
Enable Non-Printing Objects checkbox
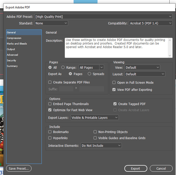tap(95, 132)
